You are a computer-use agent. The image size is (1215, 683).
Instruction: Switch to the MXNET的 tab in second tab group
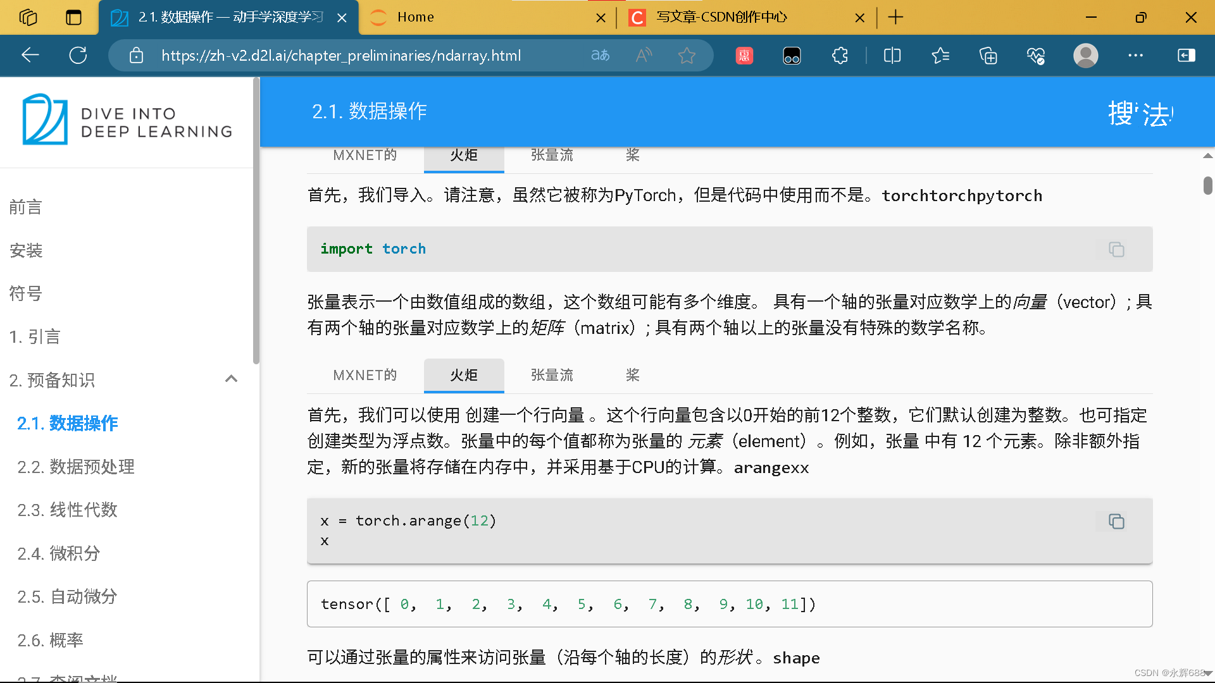point(365,375)
